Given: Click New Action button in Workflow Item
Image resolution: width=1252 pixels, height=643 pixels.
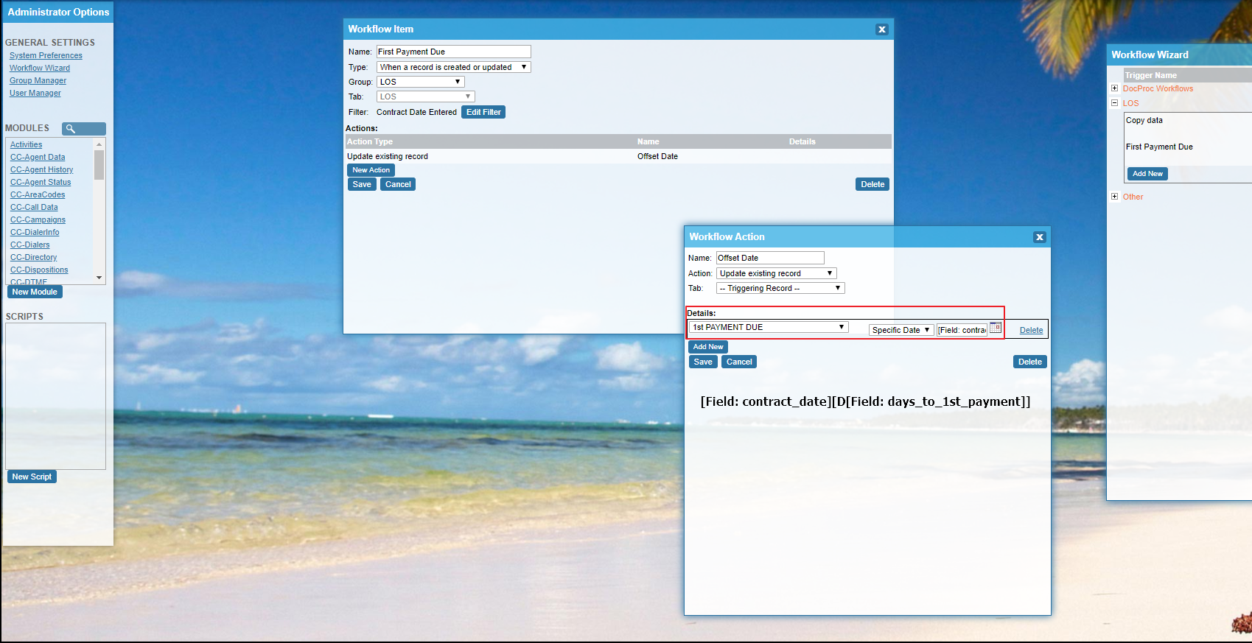Looking at the screenshot, I should pos(371,170).
